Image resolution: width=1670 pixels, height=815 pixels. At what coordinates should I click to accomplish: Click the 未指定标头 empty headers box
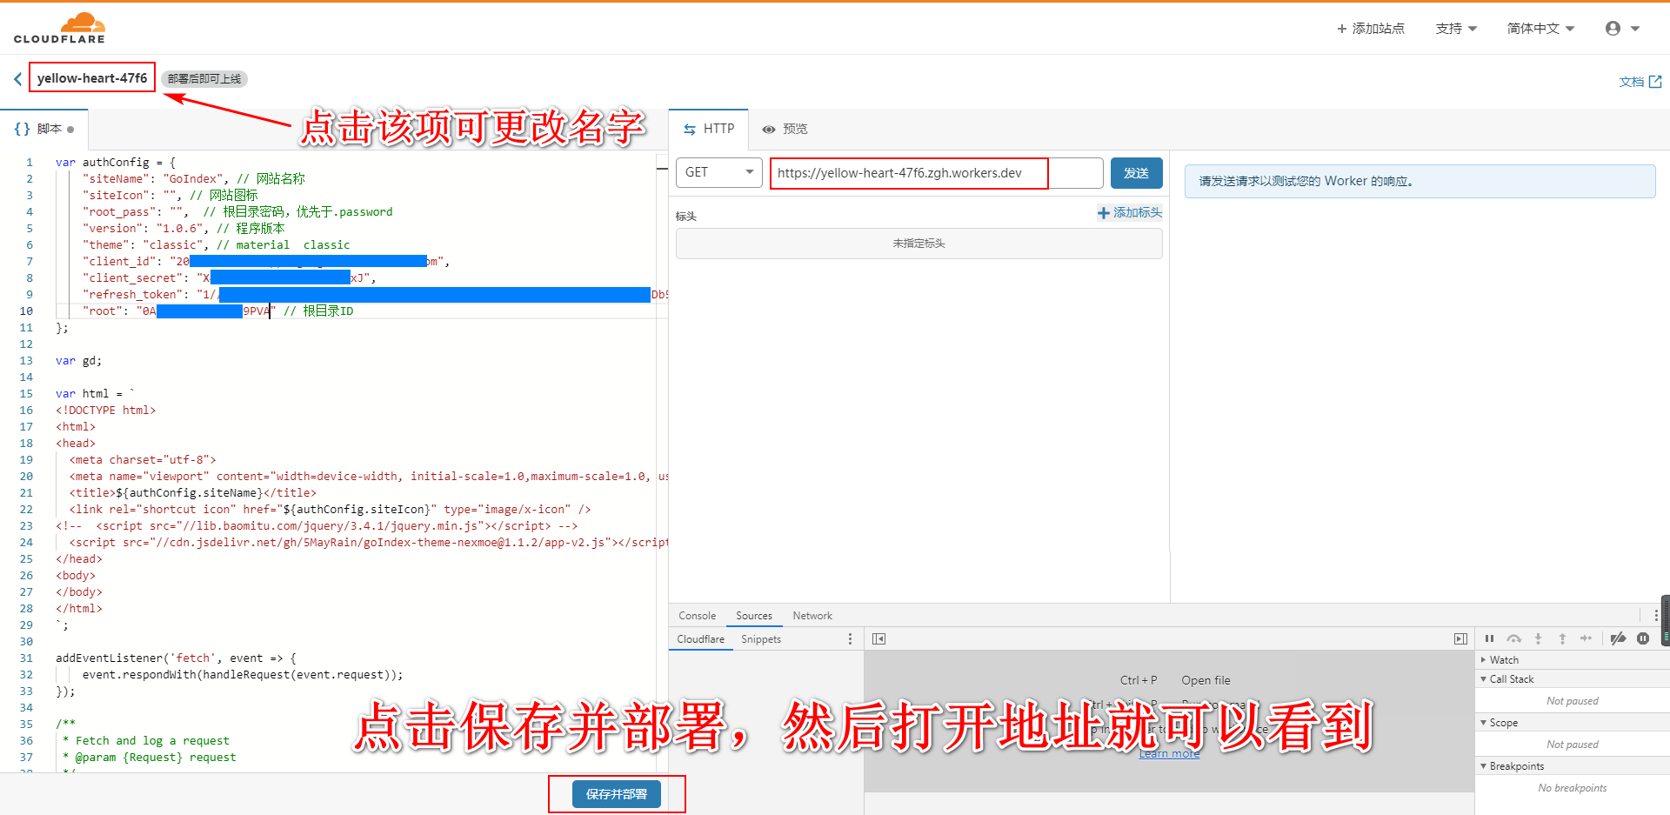tap(918, 244)
